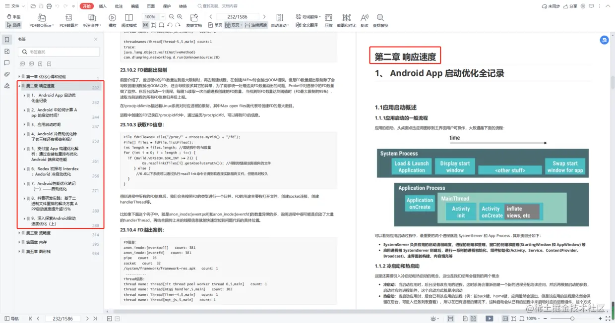Click the 书签查找 search field
The image size is (615, 323).
pos(59,52)
